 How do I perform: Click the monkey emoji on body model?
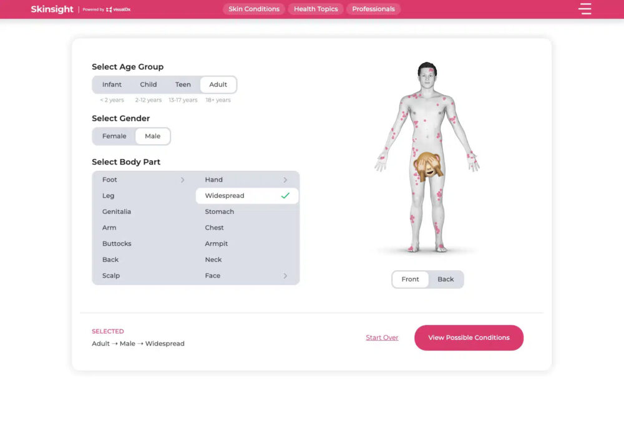tap(427, 167)
